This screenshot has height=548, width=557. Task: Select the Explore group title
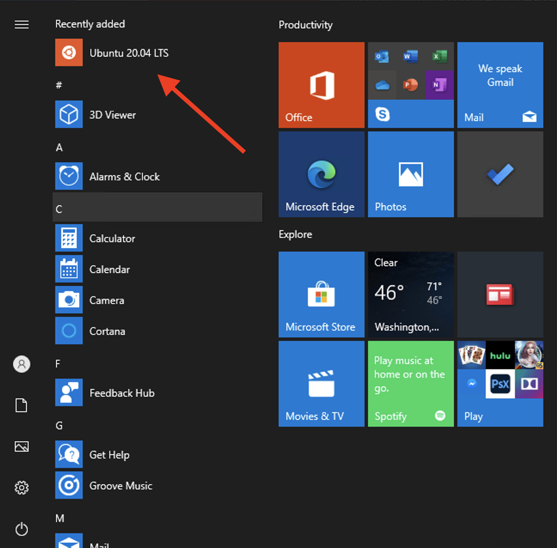coord(295,234)
